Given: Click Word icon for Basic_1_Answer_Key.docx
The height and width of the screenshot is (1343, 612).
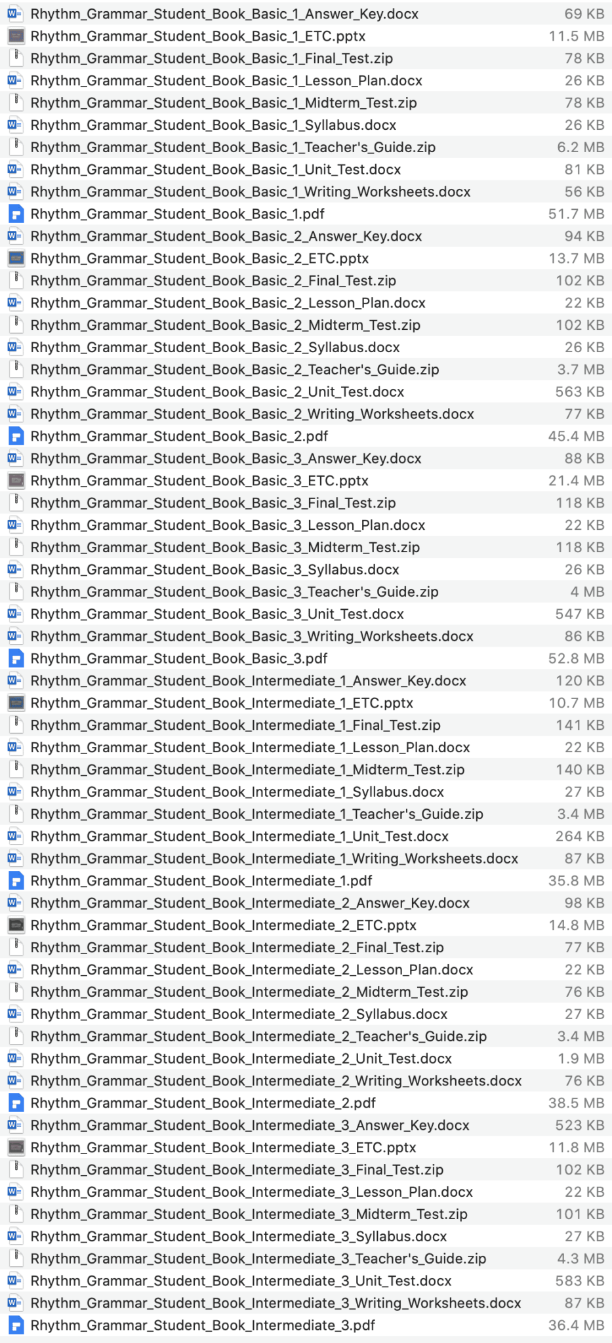Looking at the screenshot, I should tap(15, 14).
